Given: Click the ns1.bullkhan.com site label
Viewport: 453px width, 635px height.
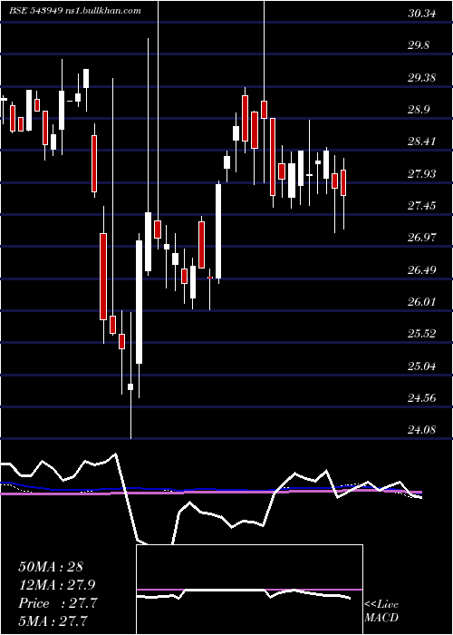Looking at the screenshot, I should tap(104, 11).
